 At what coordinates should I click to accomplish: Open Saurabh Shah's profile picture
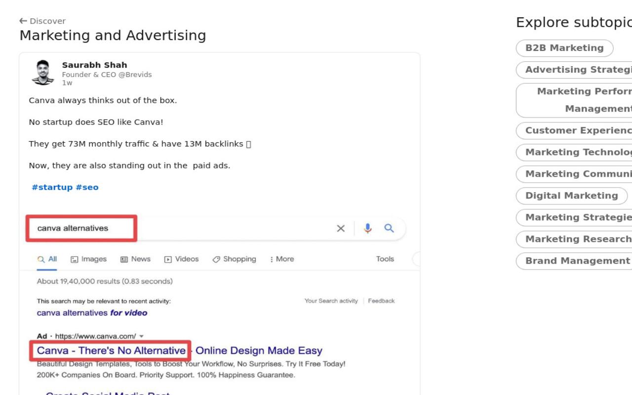click(x=43, y=73)
